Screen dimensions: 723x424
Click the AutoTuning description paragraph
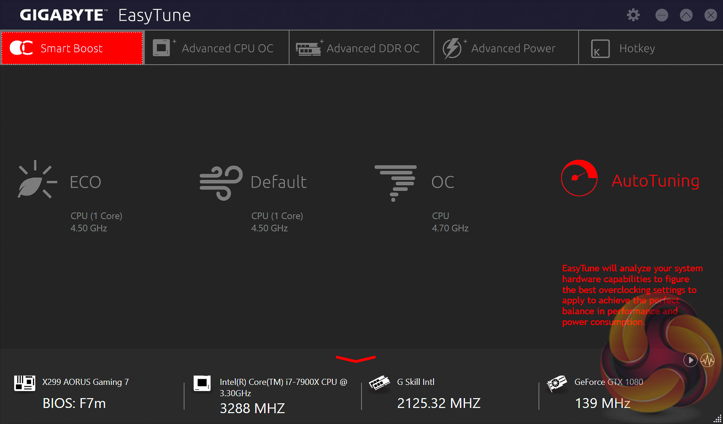633,295
